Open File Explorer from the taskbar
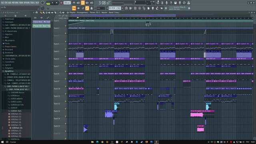 coord(92,142)
